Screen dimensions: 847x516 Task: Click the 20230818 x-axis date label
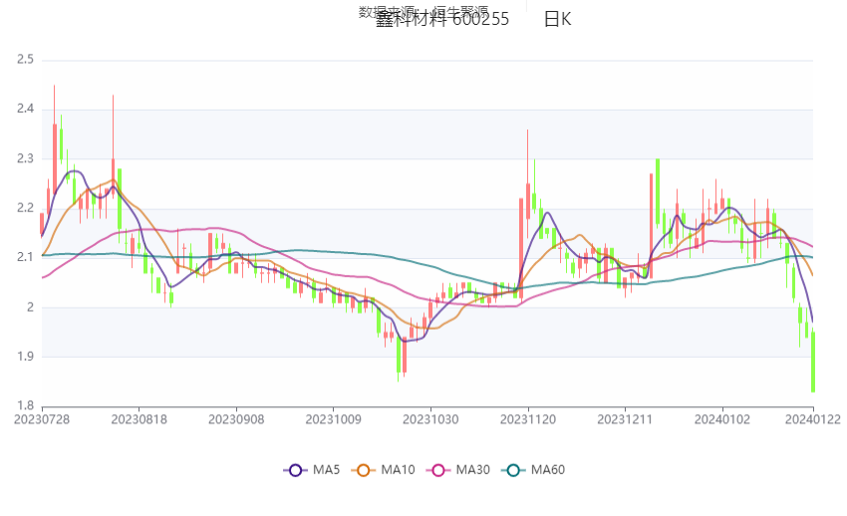coord(139,419)
